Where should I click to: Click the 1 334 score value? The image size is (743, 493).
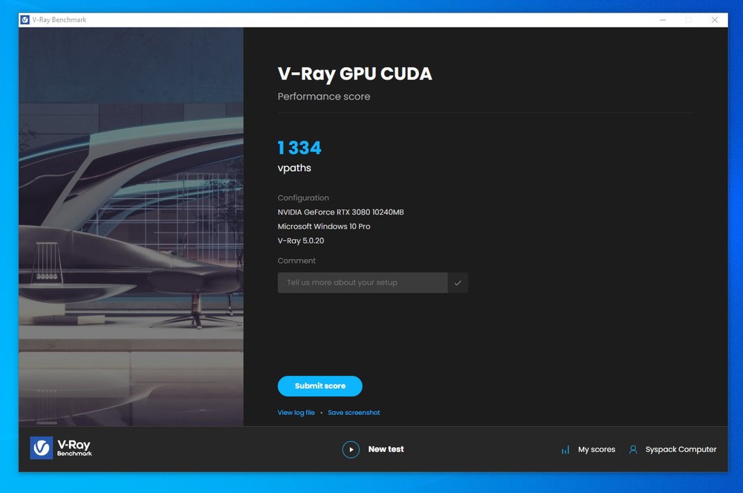299,148
